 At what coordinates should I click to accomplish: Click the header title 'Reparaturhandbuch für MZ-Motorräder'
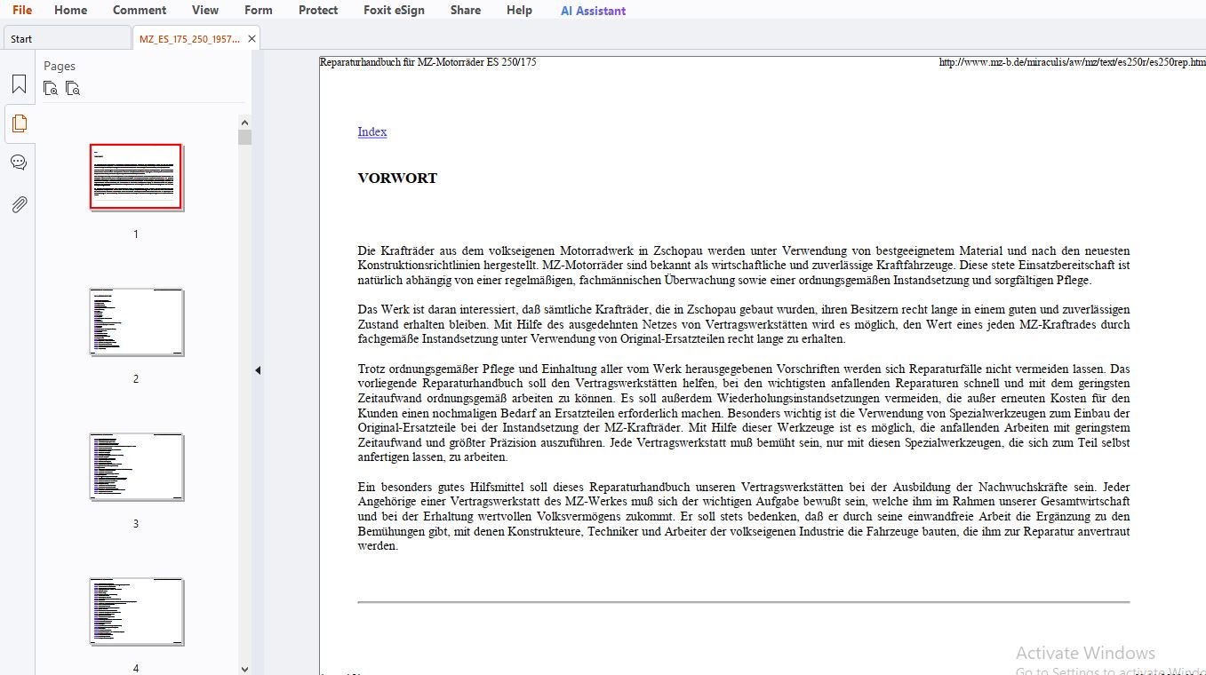(x=428, y=62)
